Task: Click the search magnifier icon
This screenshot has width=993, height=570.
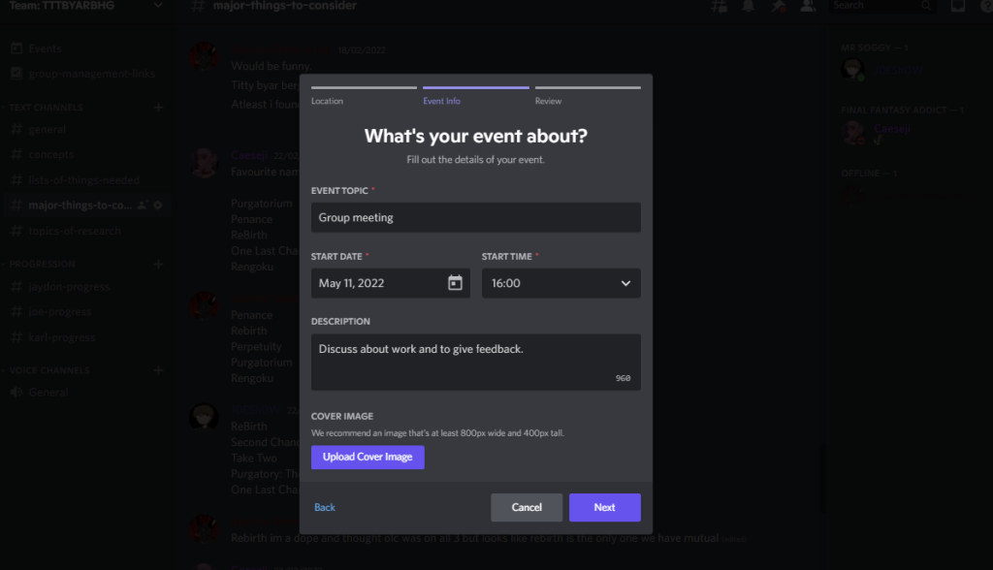Action: (926, 6)
